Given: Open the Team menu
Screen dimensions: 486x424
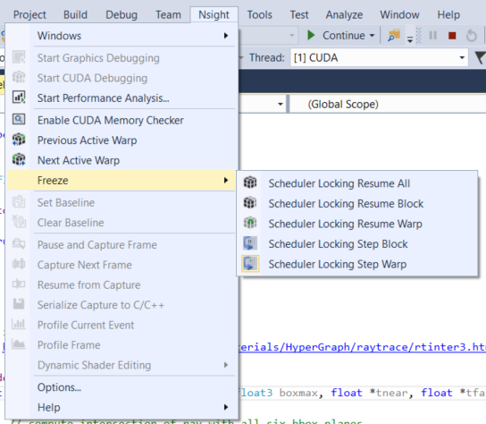Looking at the screenshot, I should tap(168, 14).
